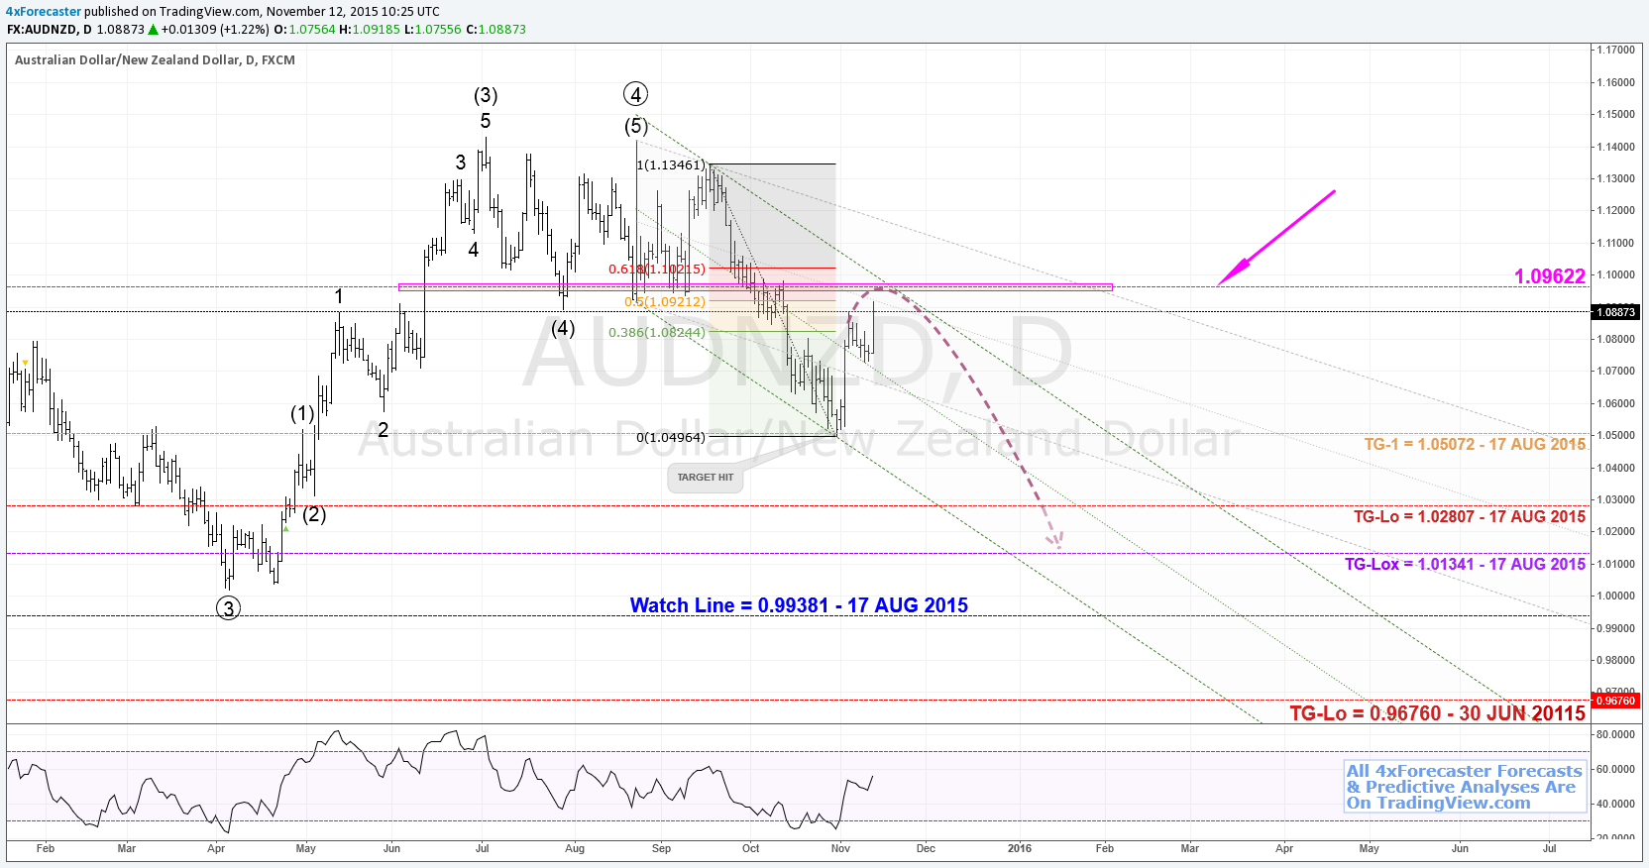The width and height of the screenshot is (1649, 868).
Task: Click the Oct label on time axis
Action: 751,848
